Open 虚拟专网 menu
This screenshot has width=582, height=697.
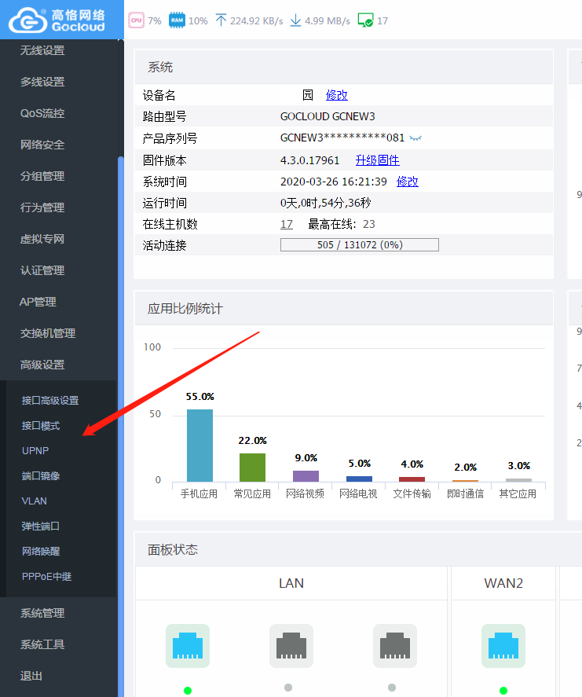click(42, 239)
